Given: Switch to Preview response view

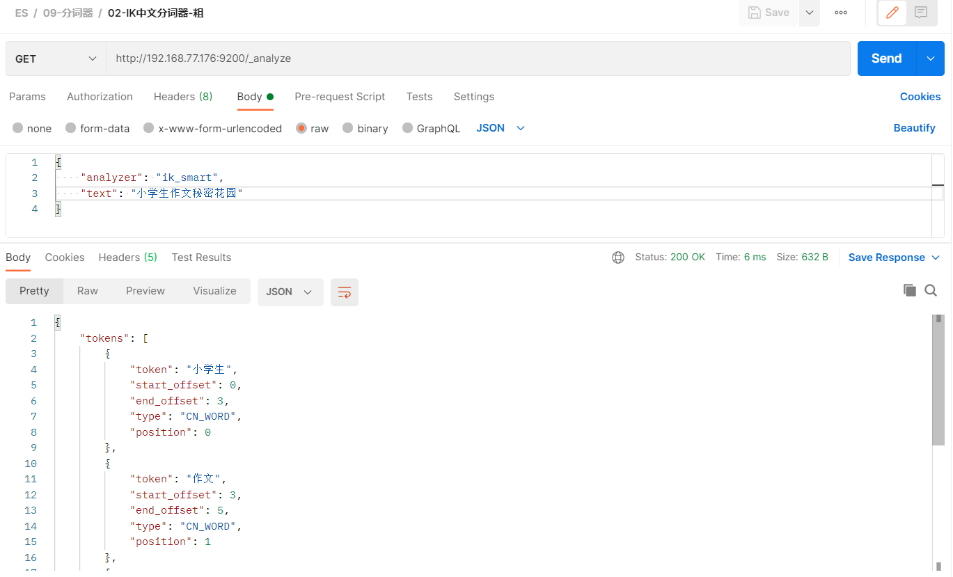Looking at the screenshot, I should 145,291.
